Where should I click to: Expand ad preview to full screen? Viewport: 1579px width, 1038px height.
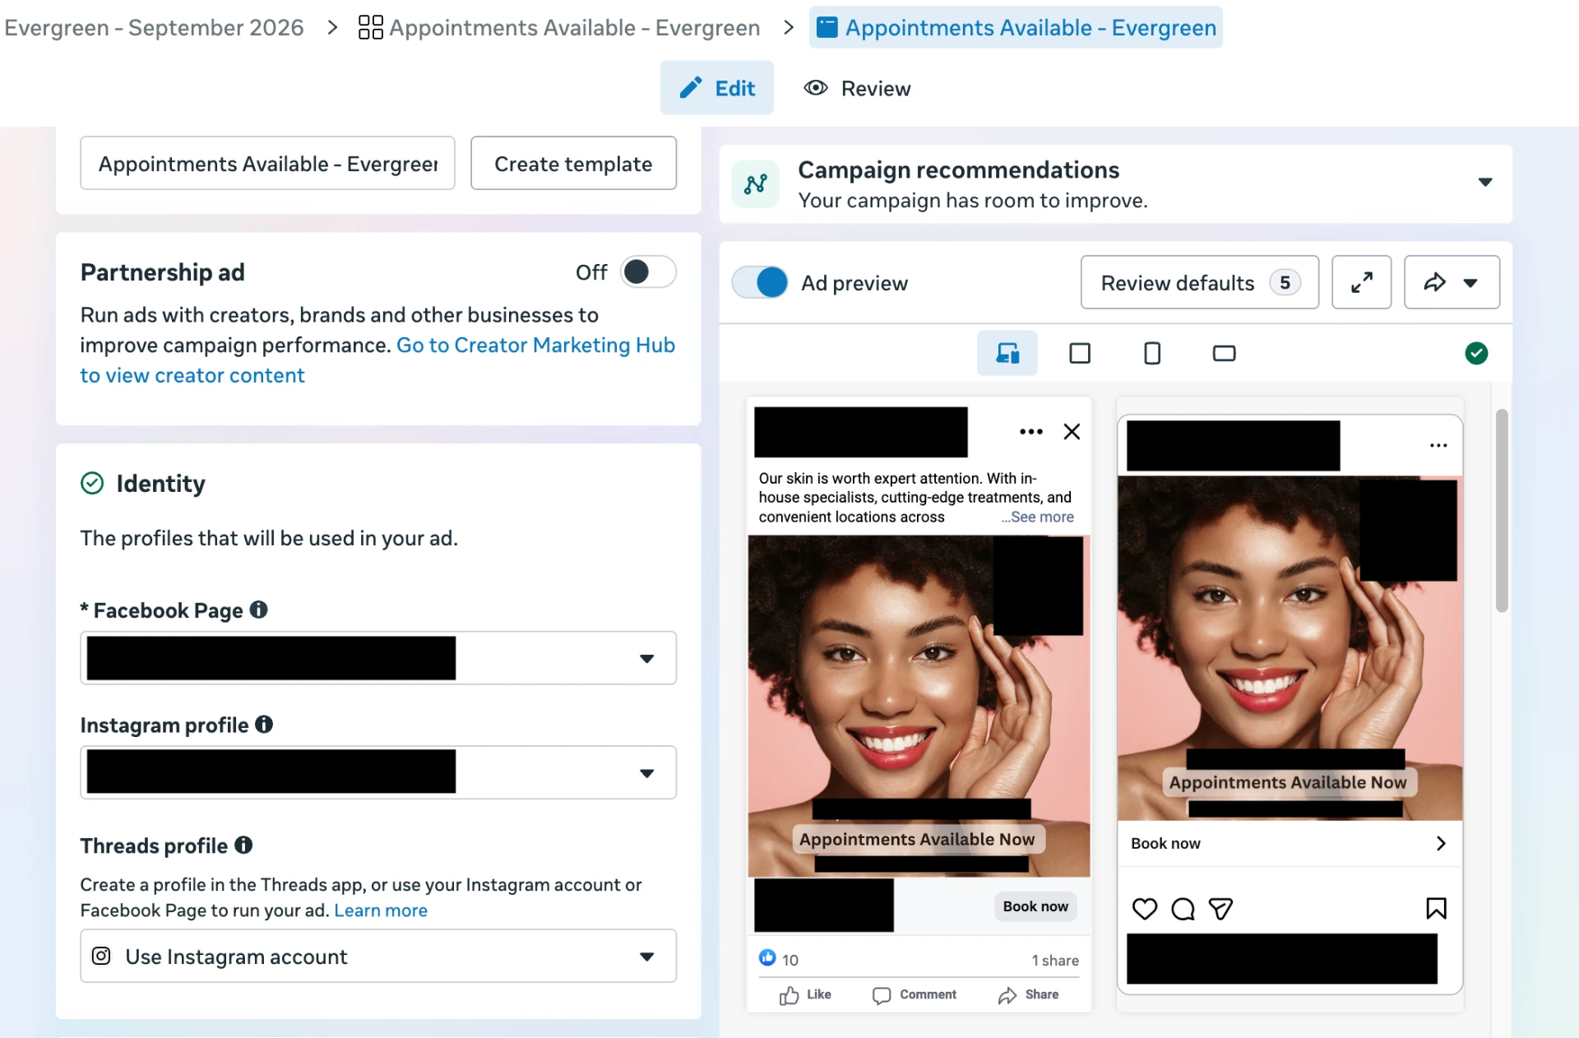[1361, 282]
